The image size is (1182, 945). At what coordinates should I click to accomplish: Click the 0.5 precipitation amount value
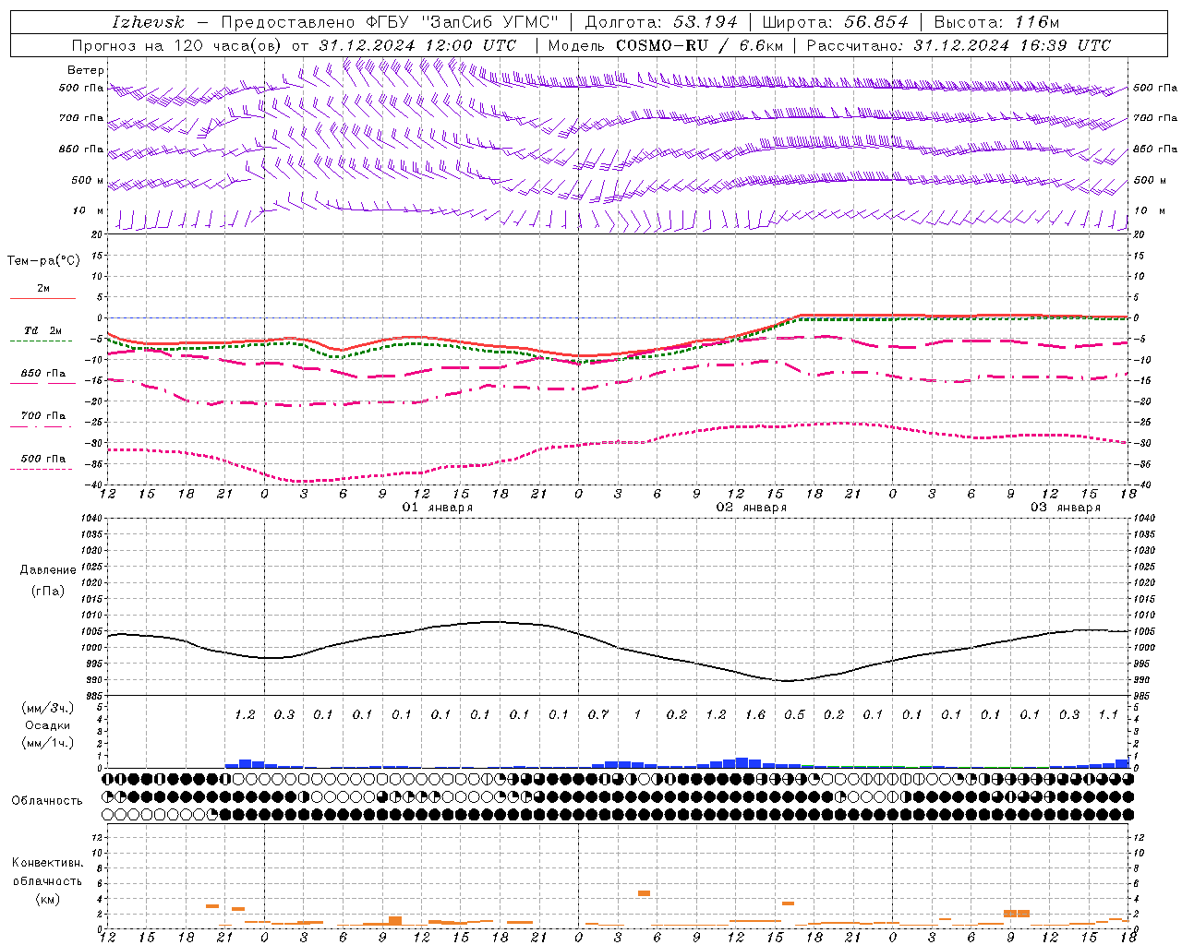(794, 714)
